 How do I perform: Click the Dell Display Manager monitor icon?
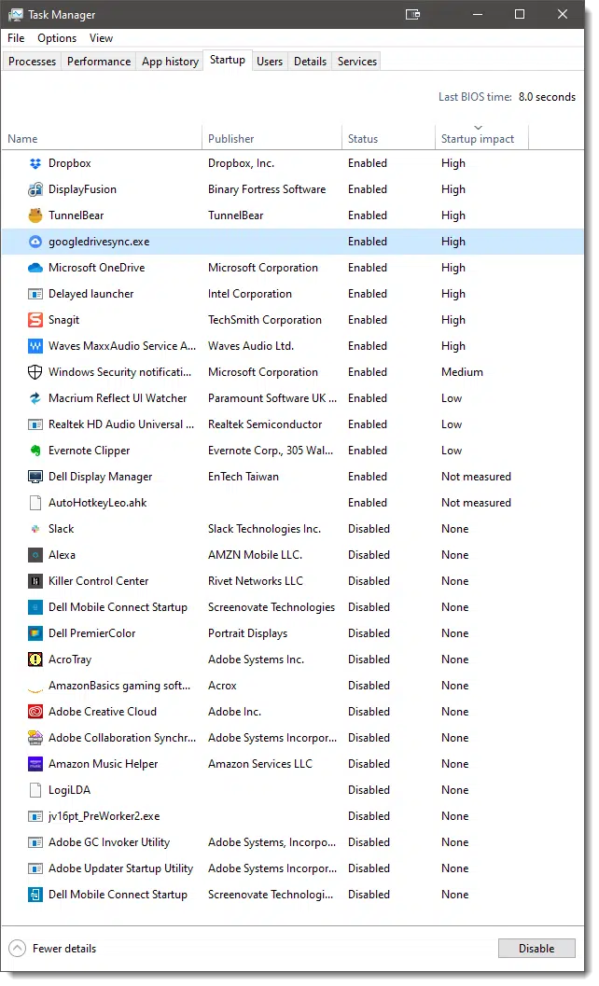coord(35,477)
